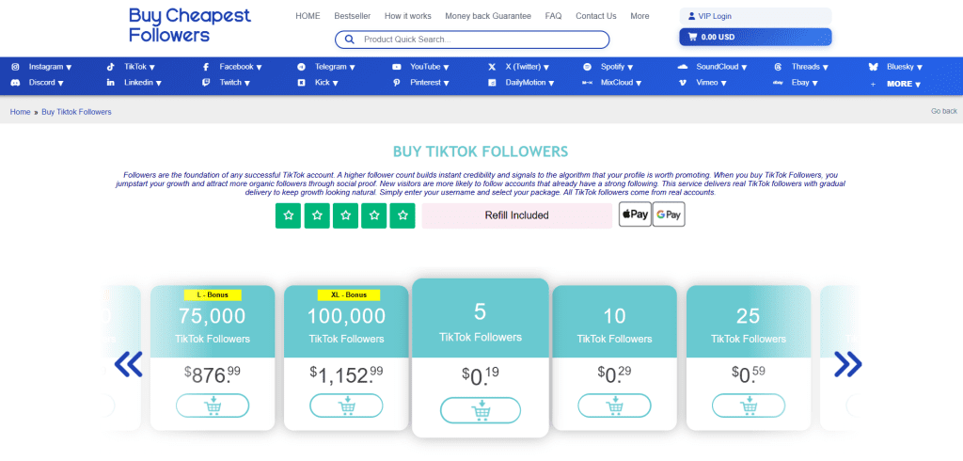Screen dimensions: 963x461
Task: Open the Spotify services dropdown
Action: [617, 67]
